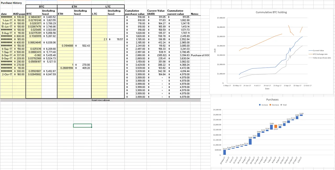Click ETH amount '0.26881994'
The image size is (335, 170).
65,68
